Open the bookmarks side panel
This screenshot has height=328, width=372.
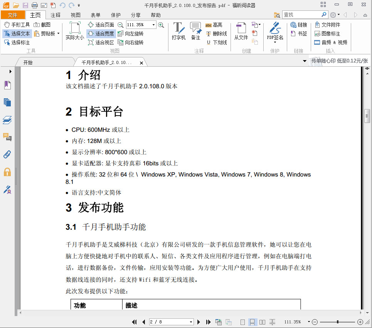coord(7,85)
